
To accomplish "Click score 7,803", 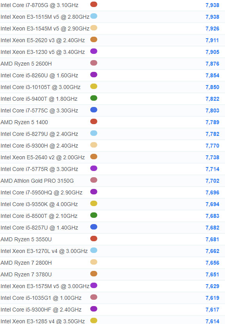I will [212, 110].
